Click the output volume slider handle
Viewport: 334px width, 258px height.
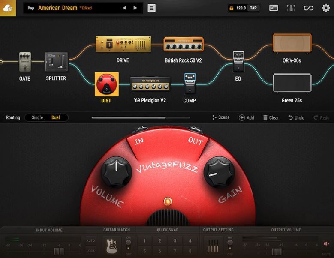(x=277, y=252)
